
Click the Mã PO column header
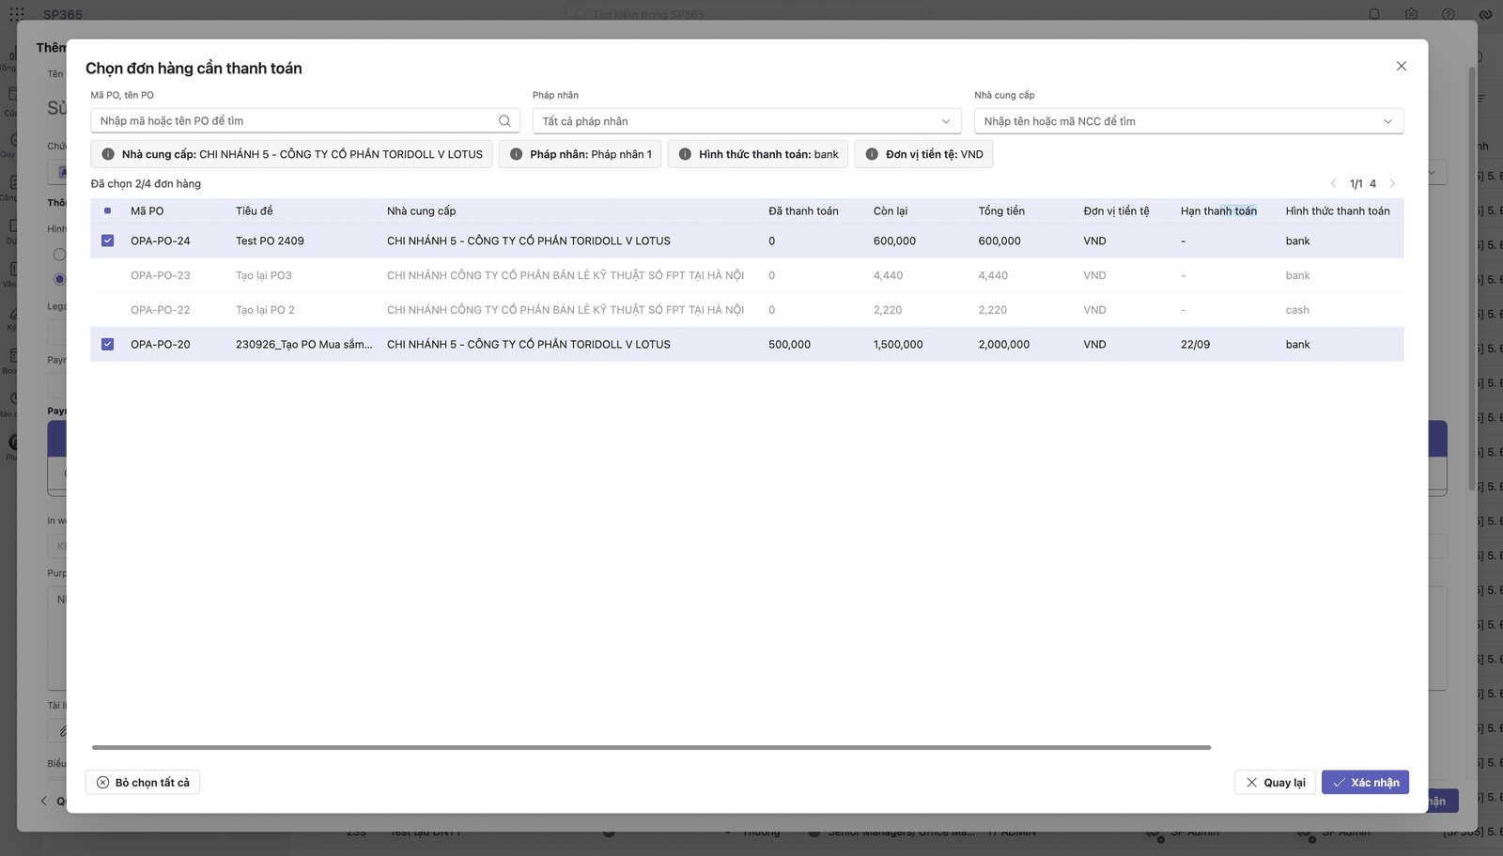(x=147, y=211)
